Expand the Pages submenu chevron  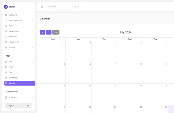tap(32, 26)
